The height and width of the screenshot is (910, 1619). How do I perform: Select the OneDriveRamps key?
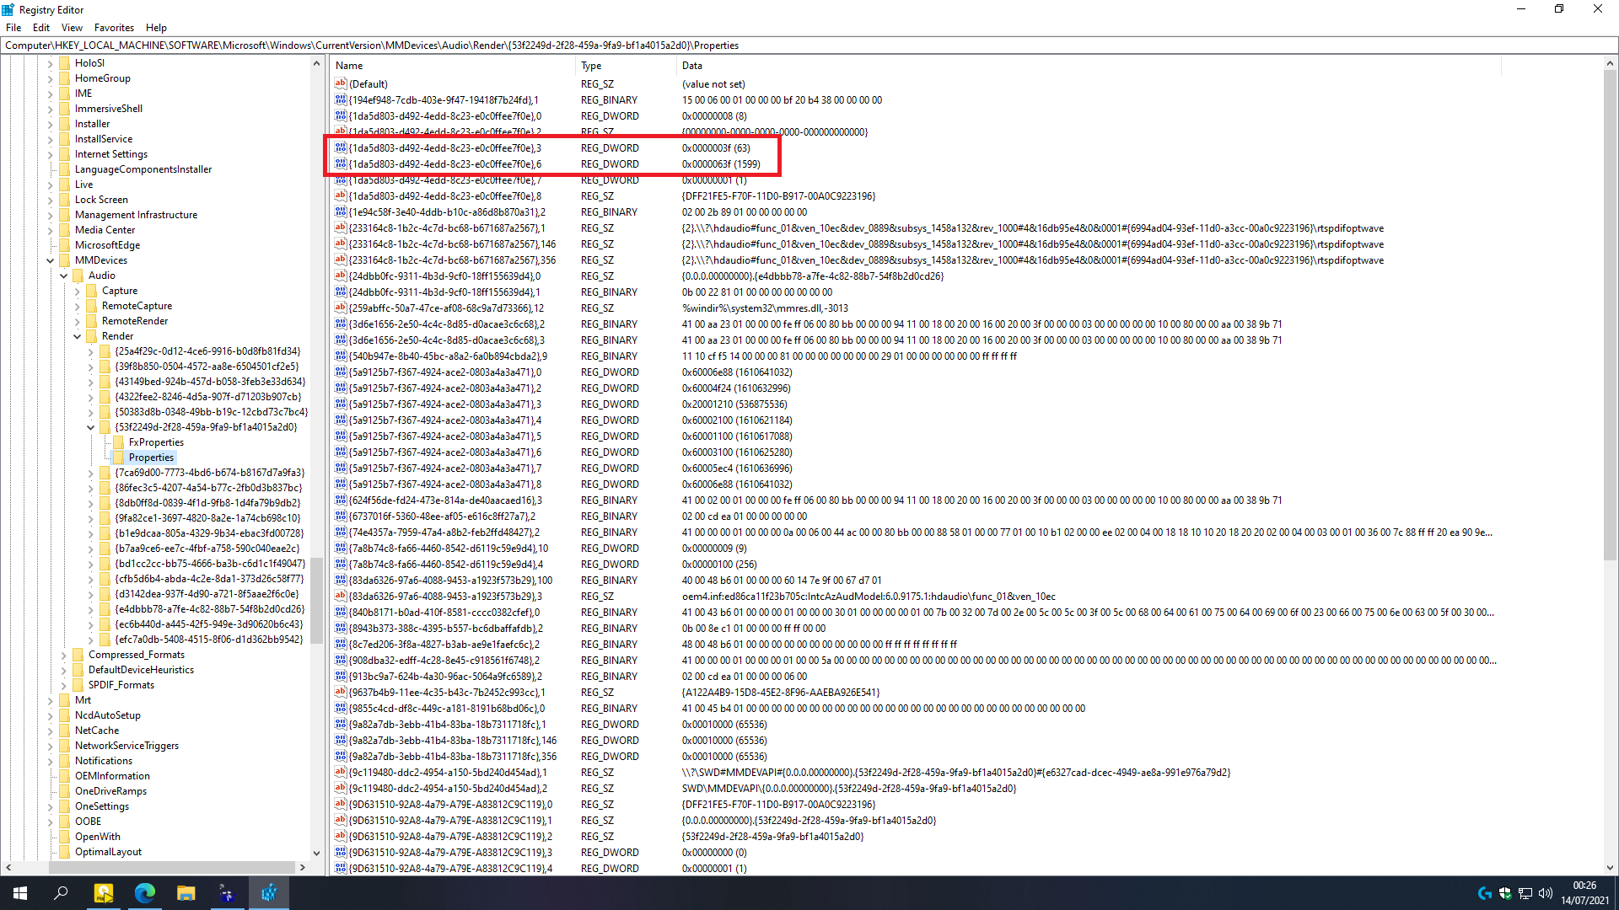110,791
